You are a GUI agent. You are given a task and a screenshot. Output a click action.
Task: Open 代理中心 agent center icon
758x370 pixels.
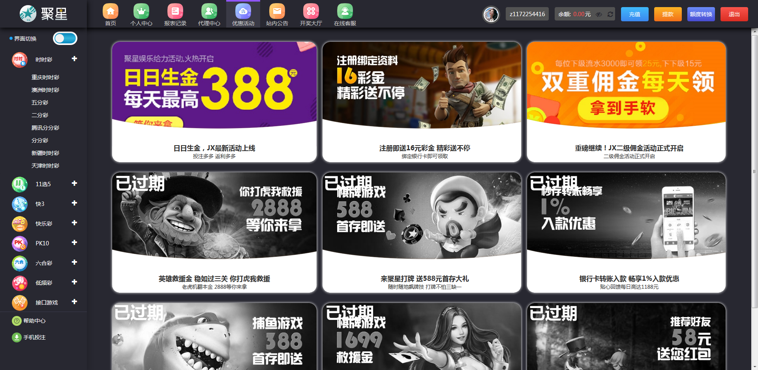coord(209,11)
